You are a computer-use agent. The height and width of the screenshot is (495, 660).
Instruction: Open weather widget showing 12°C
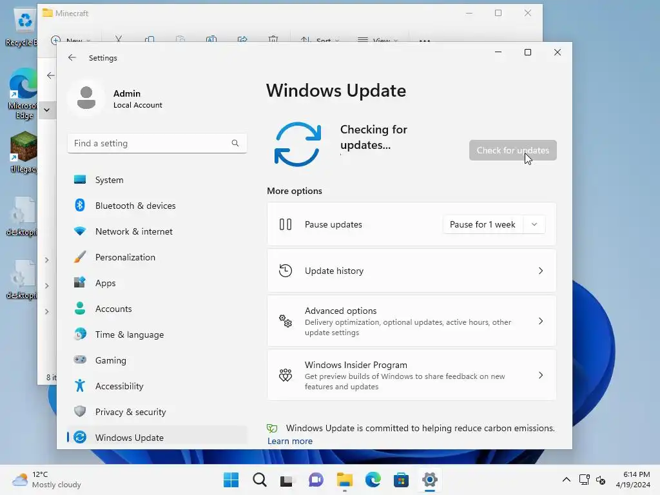[x=46, y=480]
